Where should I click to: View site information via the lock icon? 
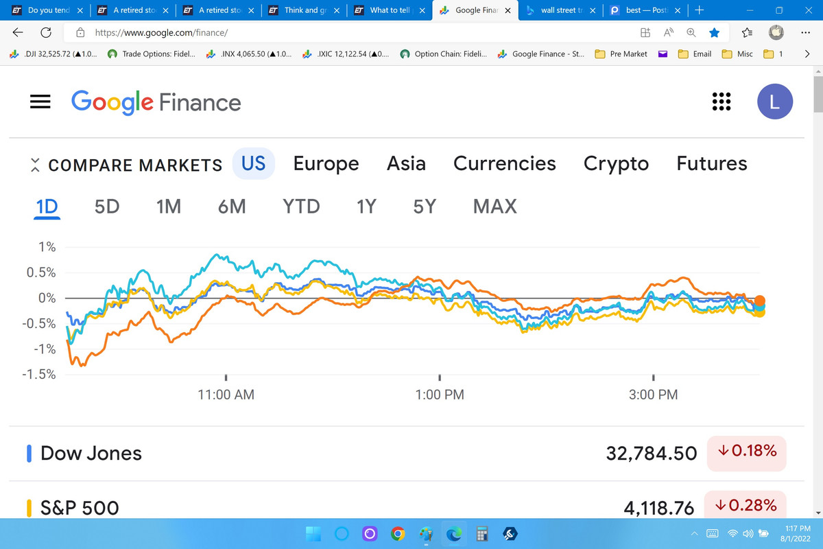[x=80, y=32]
